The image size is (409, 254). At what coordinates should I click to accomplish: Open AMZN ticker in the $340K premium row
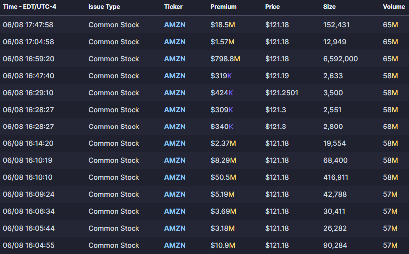pos(175,127)
